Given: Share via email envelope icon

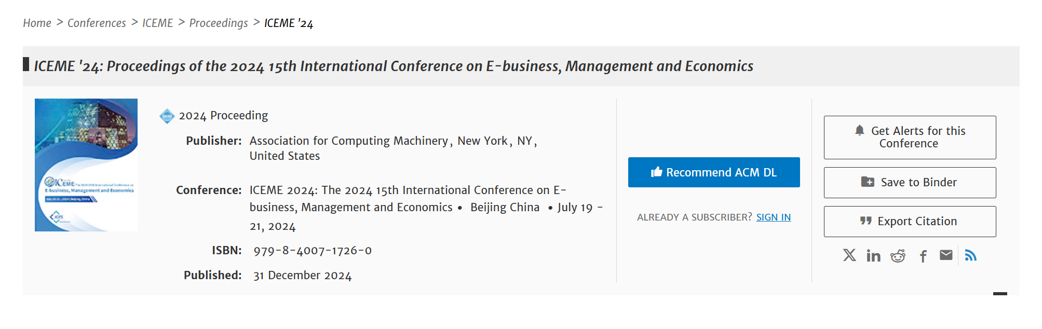Looking at the screenshot, I should tap(946, 255).
